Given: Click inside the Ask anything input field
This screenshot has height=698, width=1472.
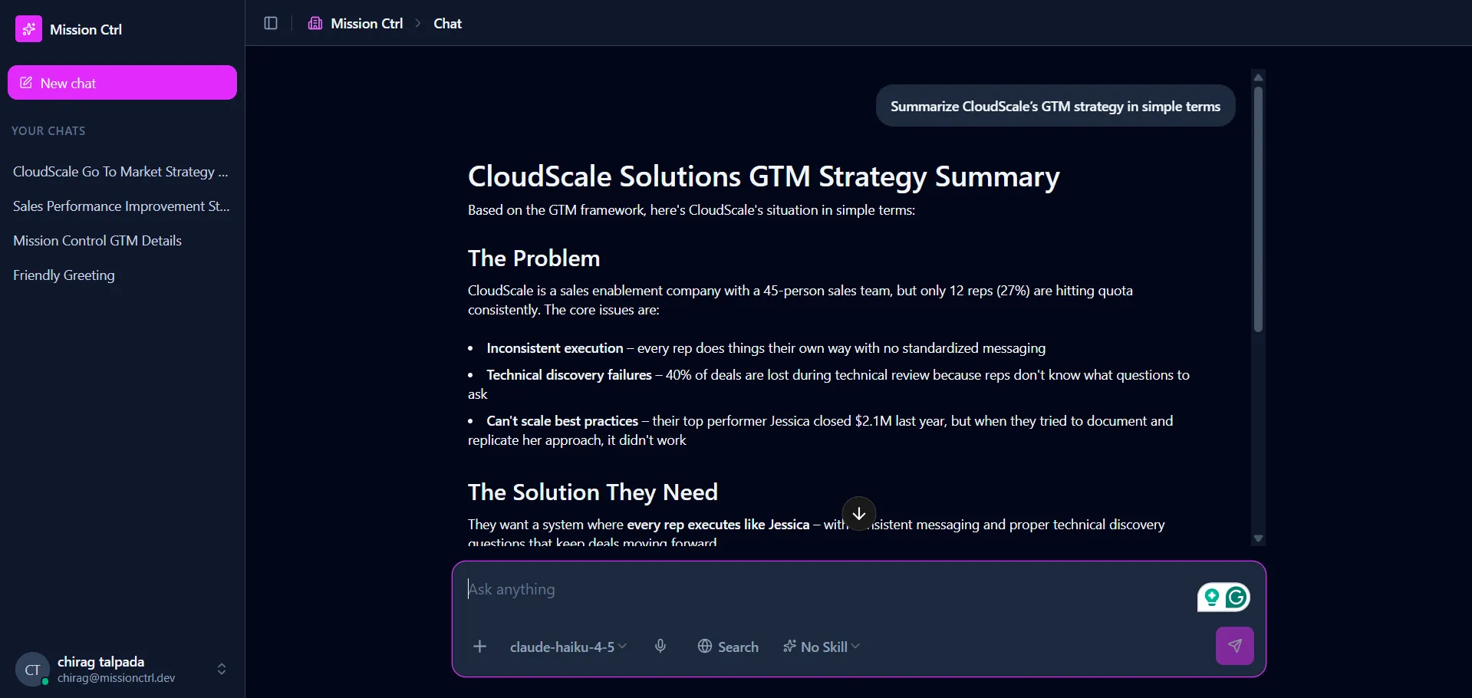Looking at the screenshot, I should [x=767, y=589].
